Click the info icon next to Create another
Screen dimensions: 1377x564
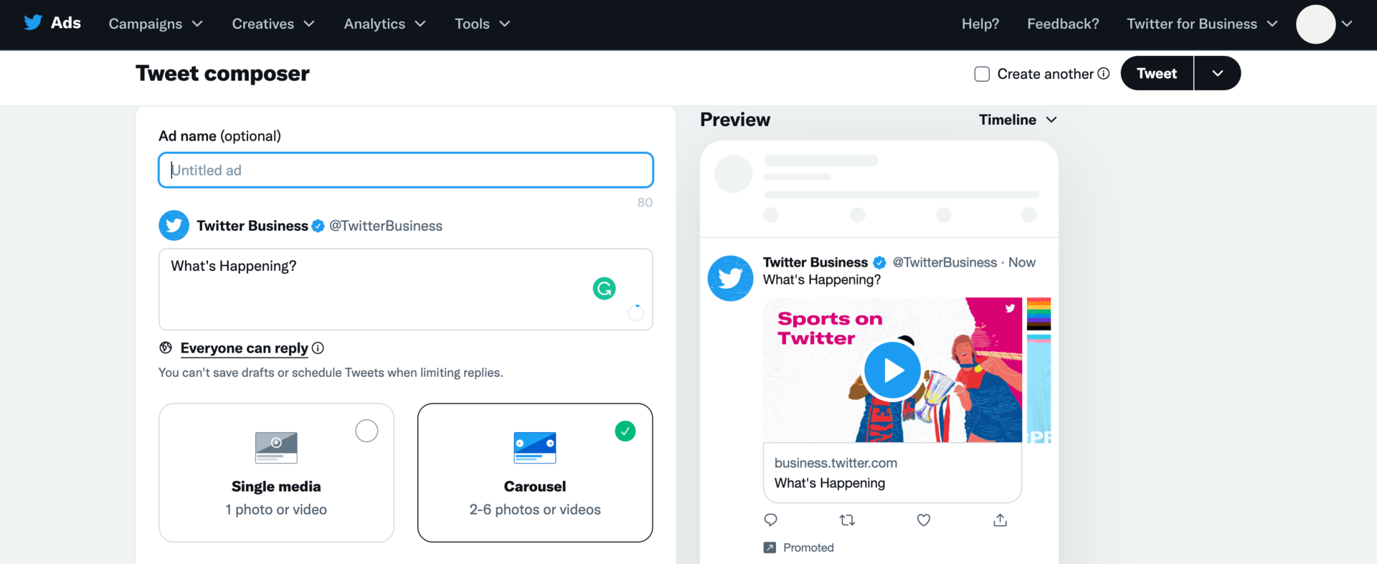tap(1104, 73)
